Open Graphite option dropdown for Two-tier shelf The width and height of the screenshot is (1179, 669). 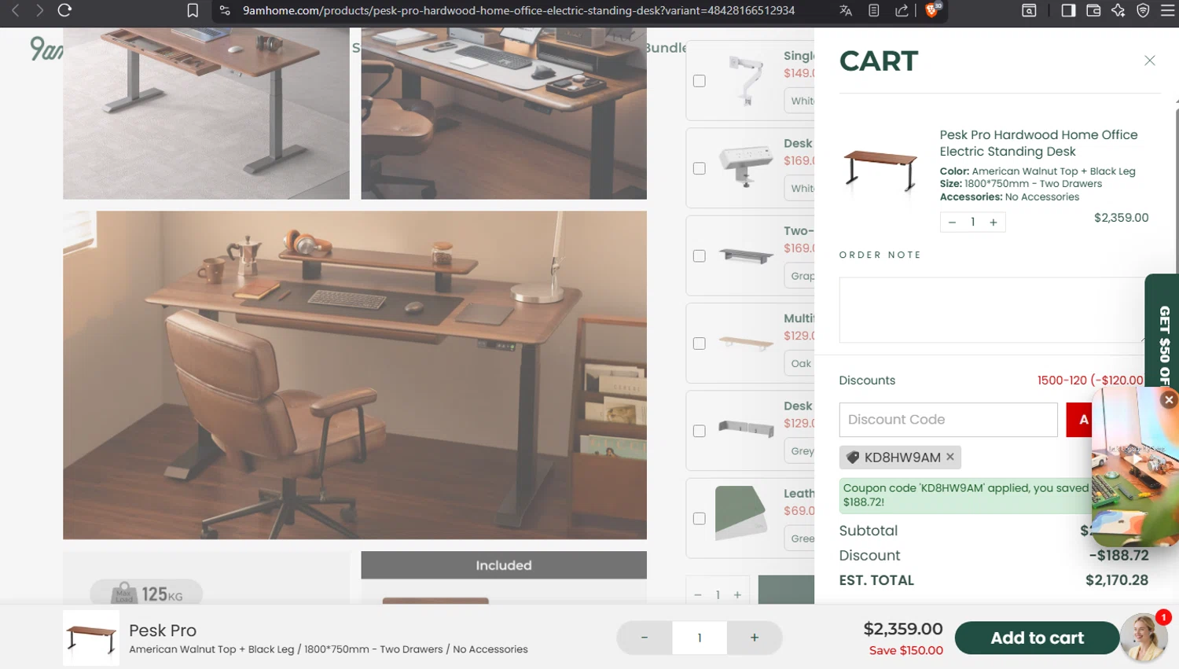799,276
